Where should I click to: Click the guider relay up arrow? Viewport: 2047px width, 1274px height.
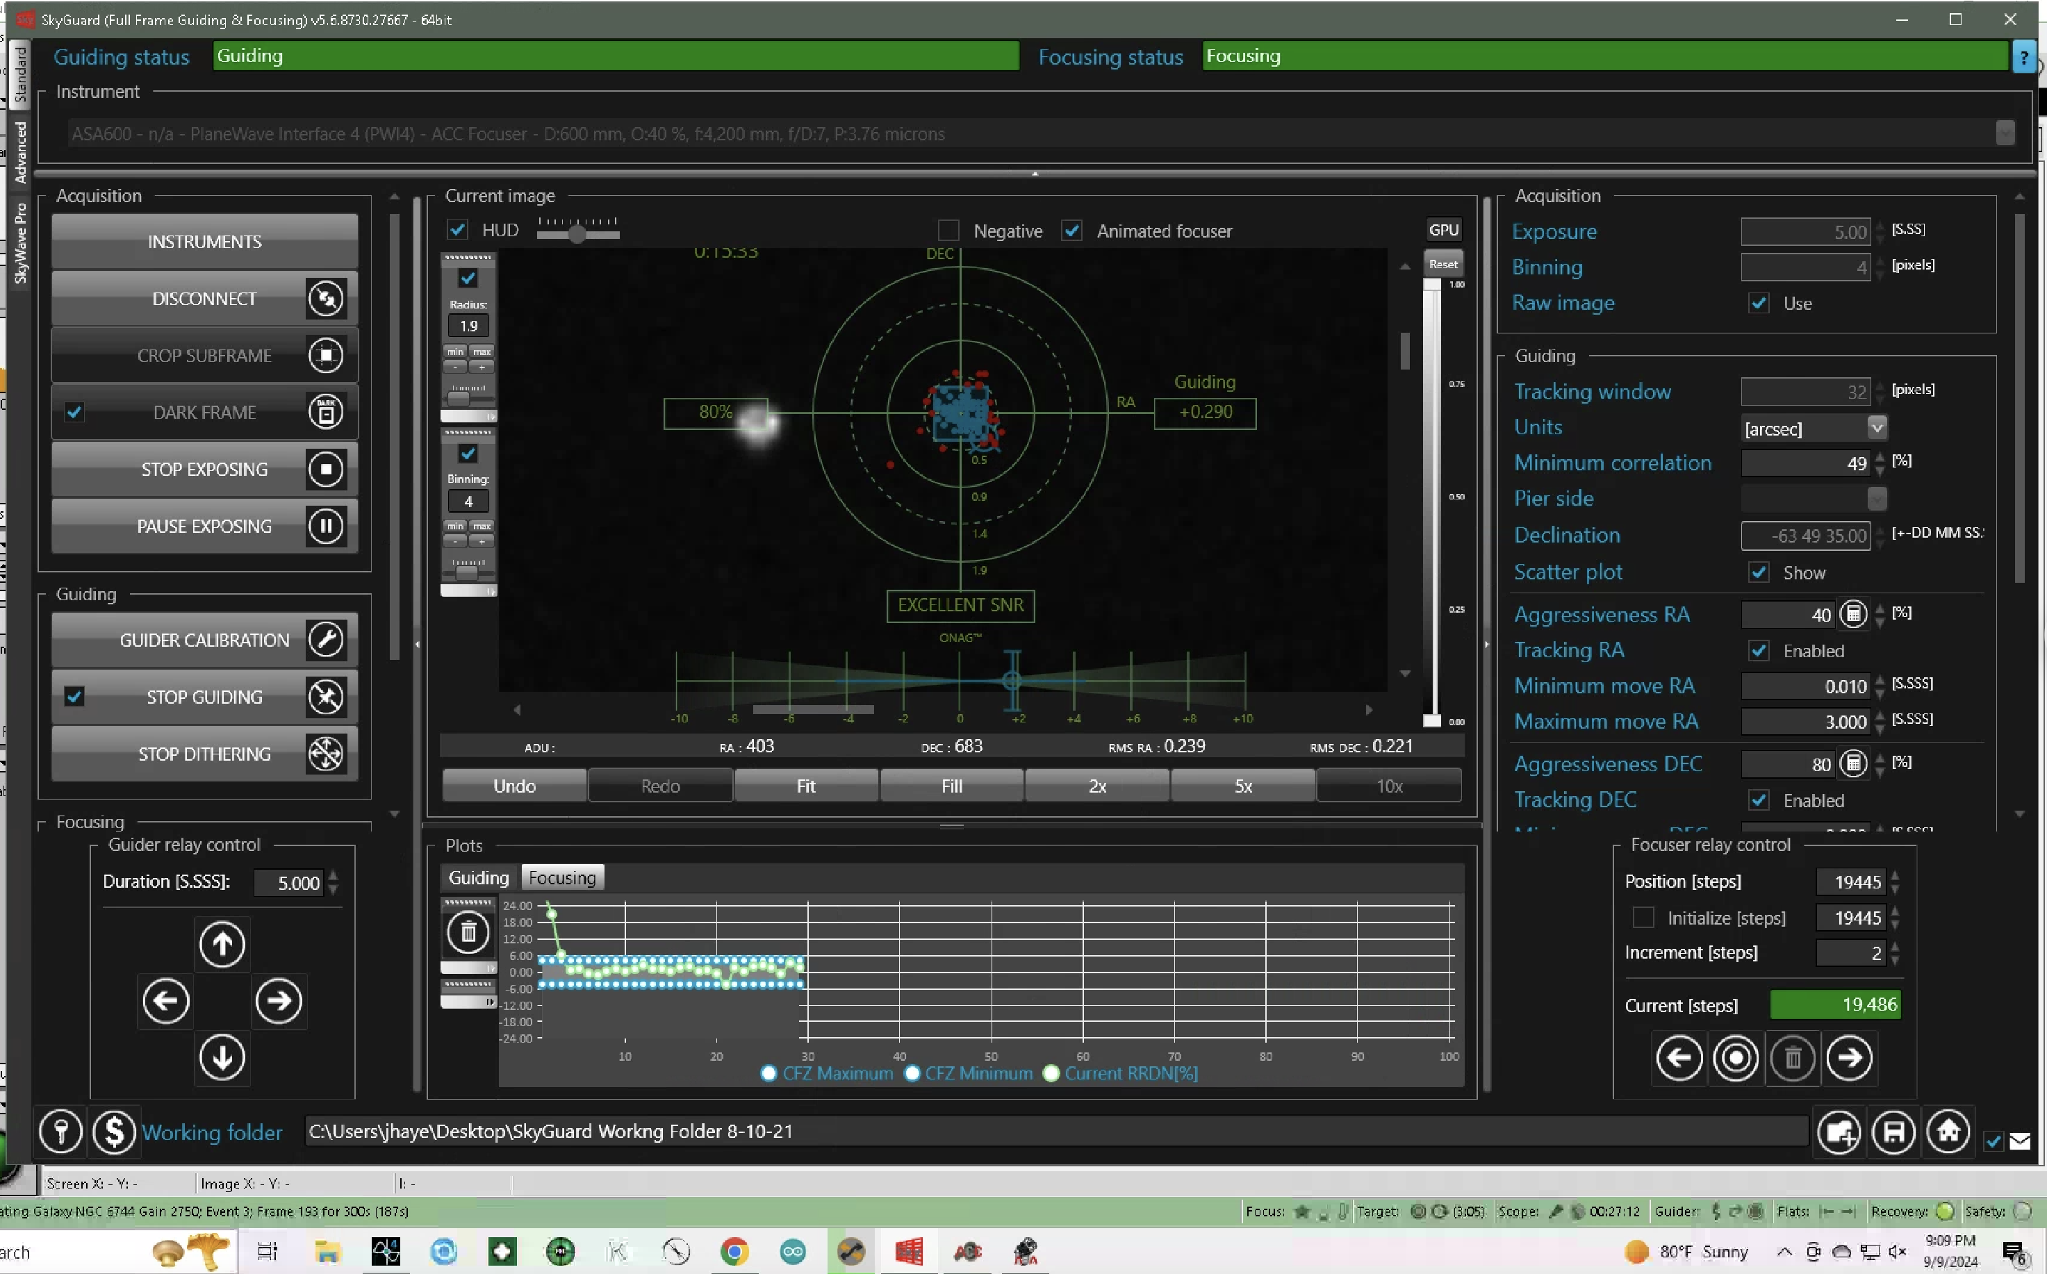click(x=222, y=944)
